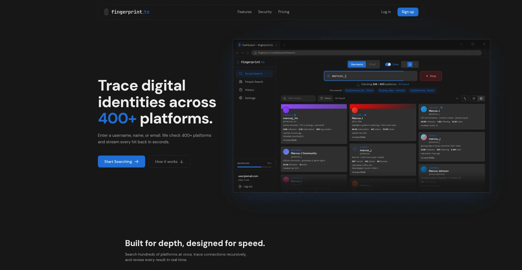
Task: Click the Discord avatar on Marcus J Community
Action: point(286,152)
